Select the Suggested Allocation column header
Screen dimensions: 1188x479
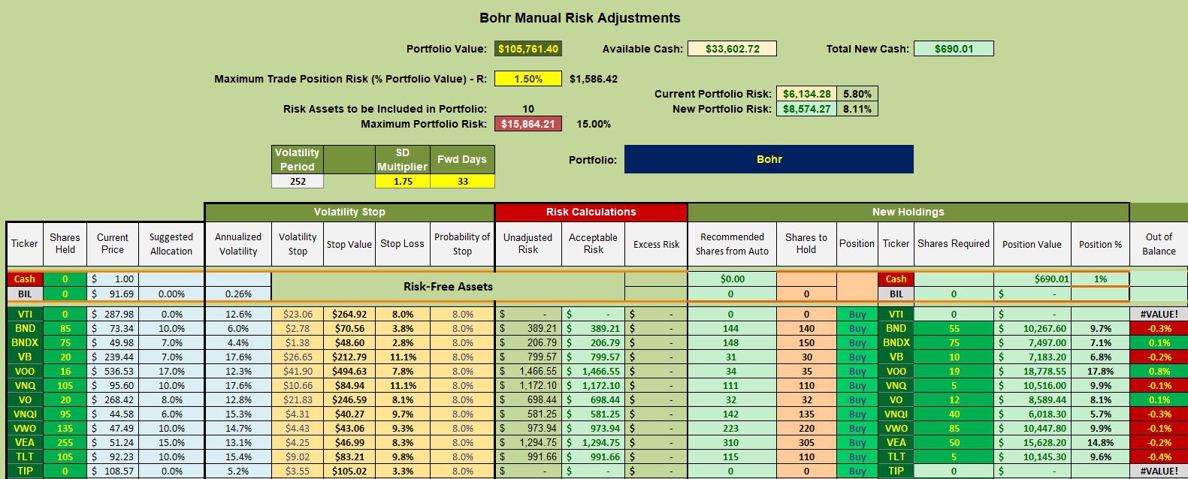tap(171, 244)
